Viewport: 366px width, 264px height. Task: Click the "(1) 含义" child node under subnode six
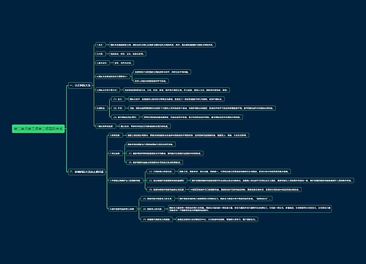118,99
